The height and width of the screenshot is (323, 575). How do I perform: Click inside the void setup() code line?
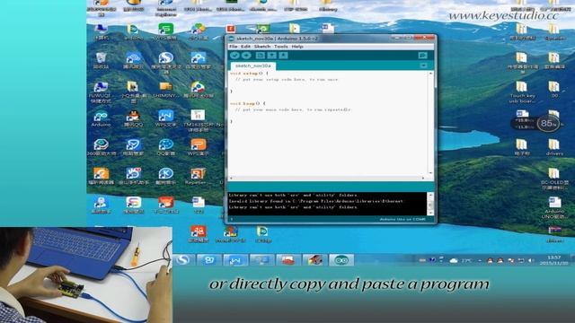click(249, 74)
